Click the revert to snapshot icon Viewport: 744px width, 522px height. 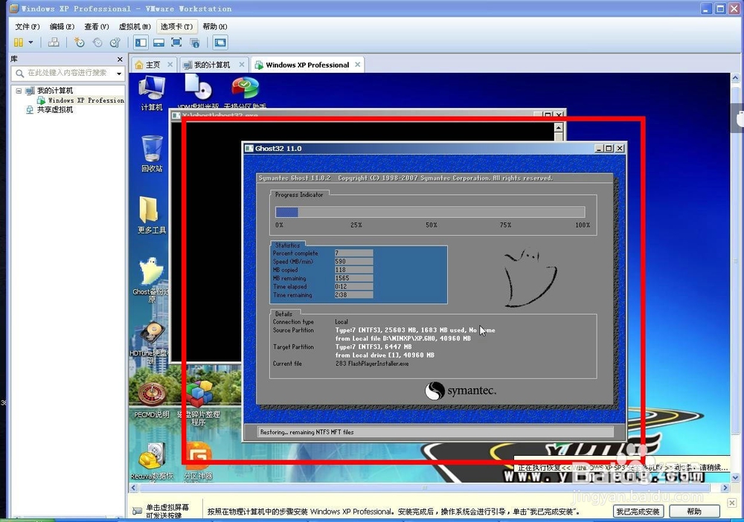click(x=97, y=42)
